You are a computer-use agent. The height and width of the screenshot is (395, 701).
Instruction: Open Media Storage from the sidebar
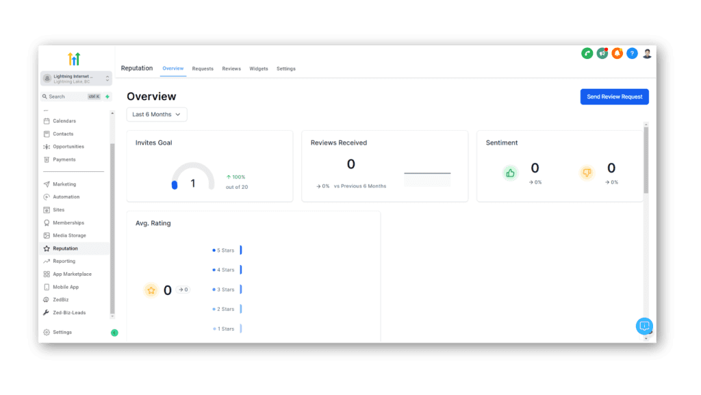pyautogui.click(x=68, y=235)
